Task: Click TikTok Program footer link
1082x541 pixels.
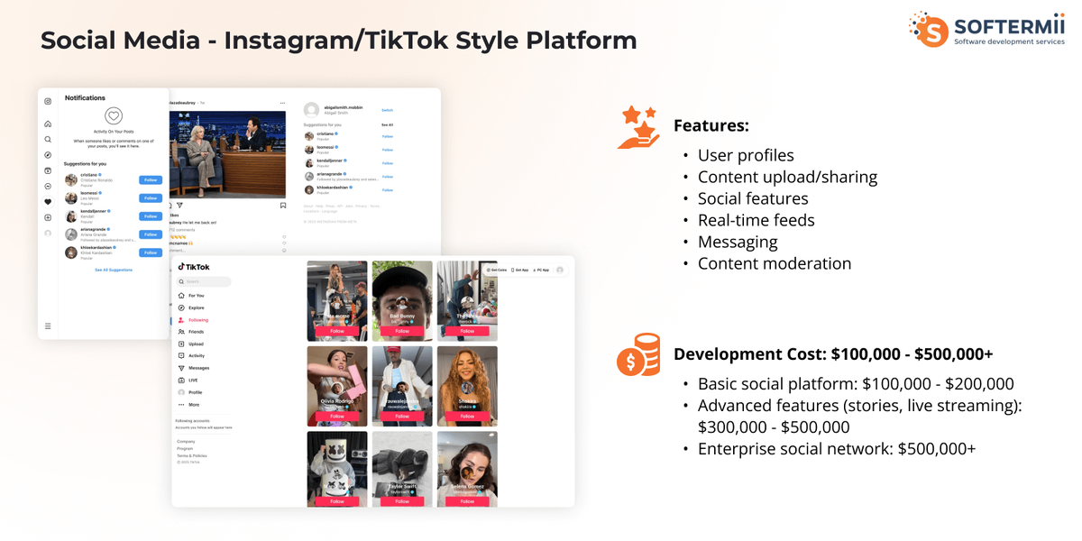Action: point(185,448)
